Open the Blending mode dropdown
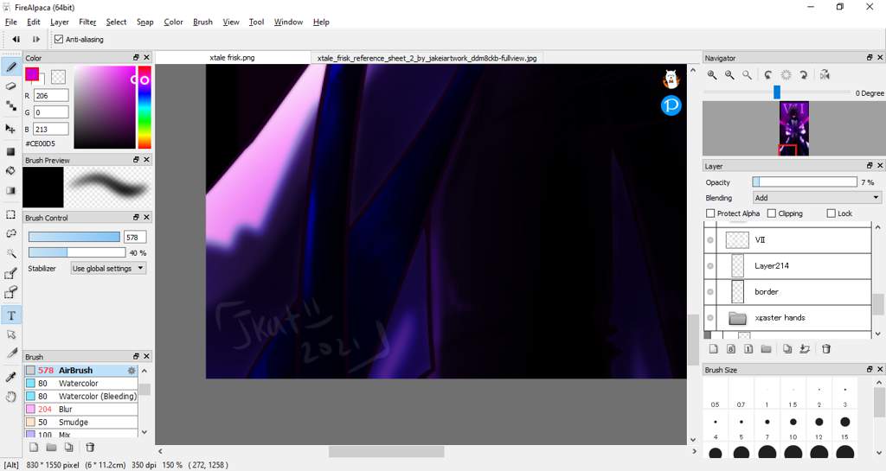The height and width of the screenshot is (471, 886). click(x=817, y=198)
